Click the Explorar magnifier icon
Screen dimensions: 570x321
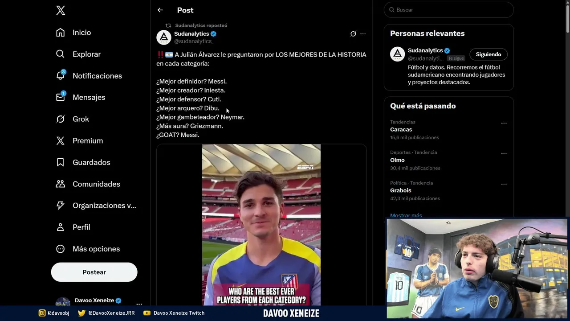click(x=61, y=54)
